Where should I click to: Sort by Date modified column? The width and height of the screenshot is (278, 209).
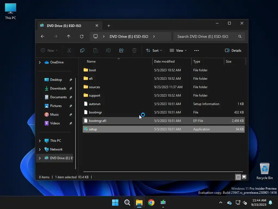click(172, 62)
